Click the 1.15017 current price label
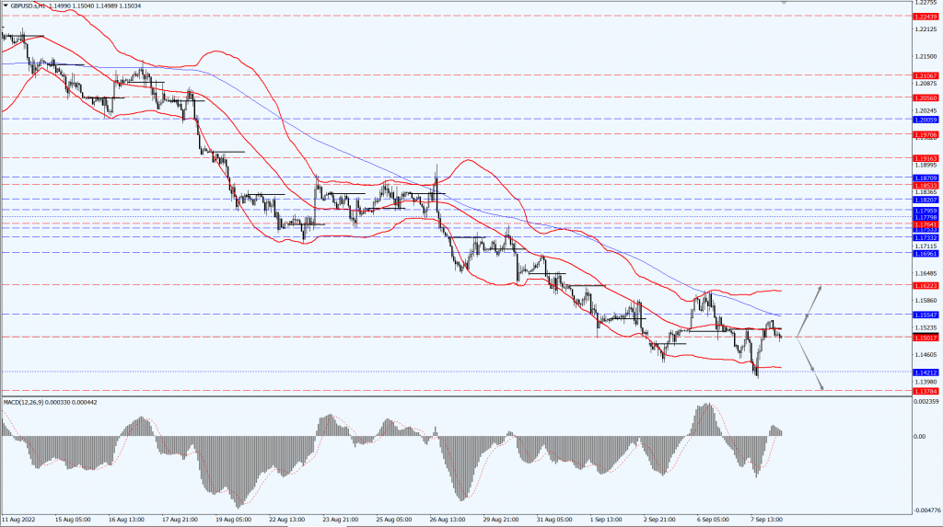 click(926, 338)
